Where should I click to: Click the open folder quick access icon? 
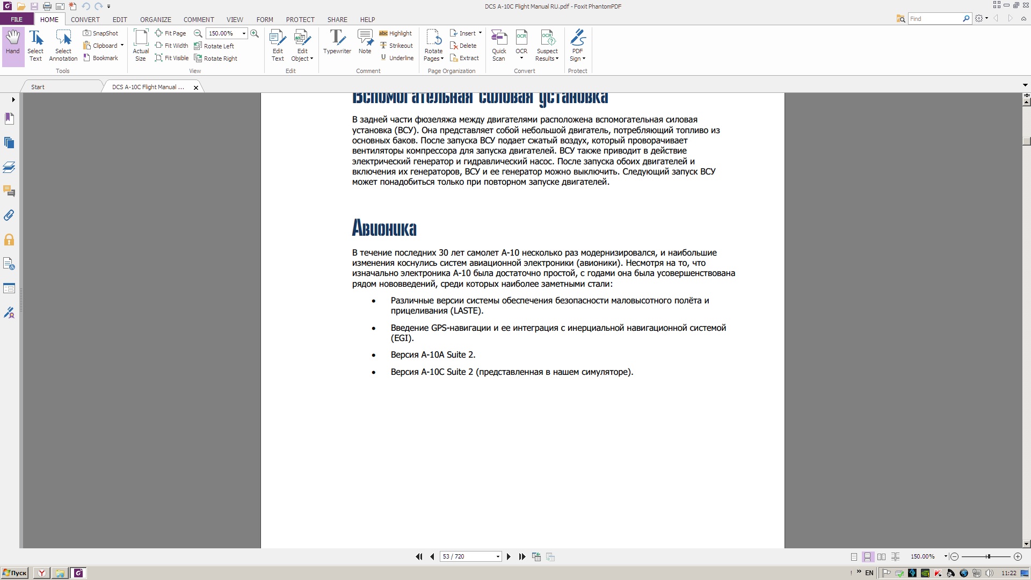coord(21,6)
